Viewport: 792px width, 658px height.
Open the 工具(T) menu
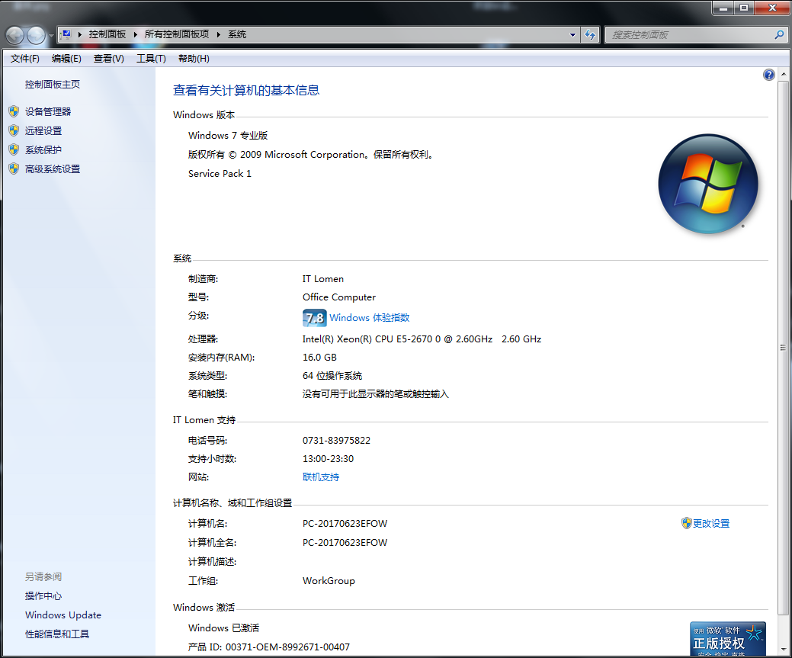click(151, 59)
